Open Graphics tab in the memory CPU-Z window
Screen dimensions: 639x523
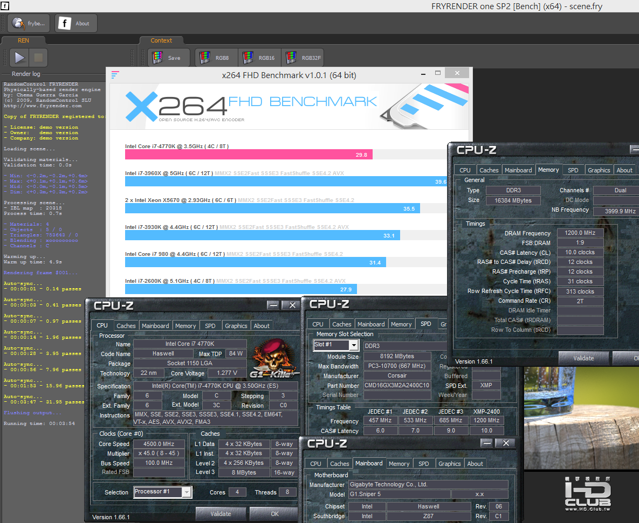[599, 170]
